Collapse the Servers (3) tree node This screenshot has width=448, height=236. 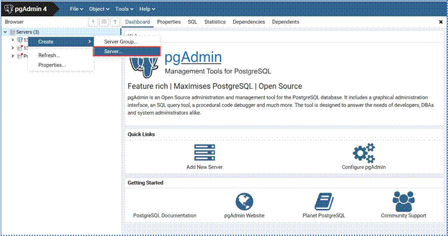coord(5,32)
